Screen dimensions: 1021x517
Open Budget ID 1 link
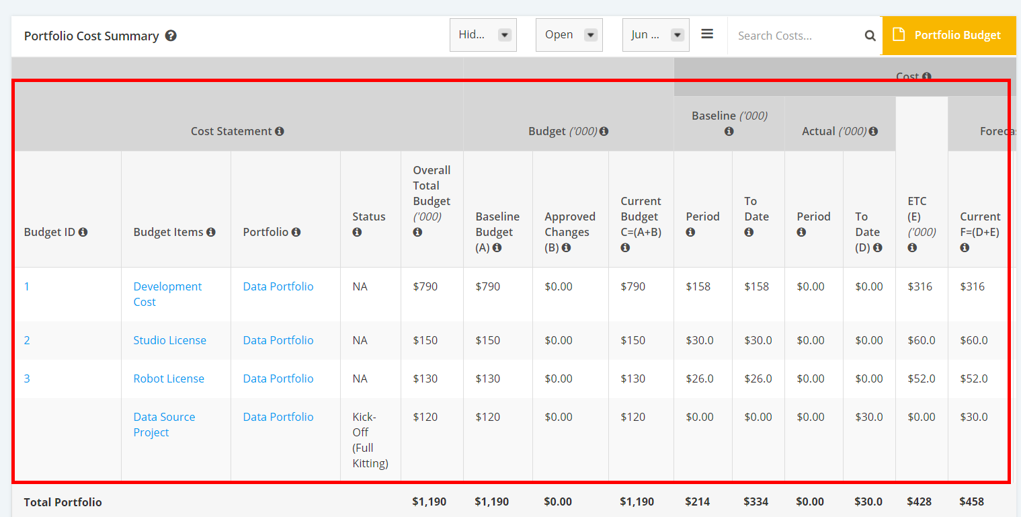[x=27, y=286]
